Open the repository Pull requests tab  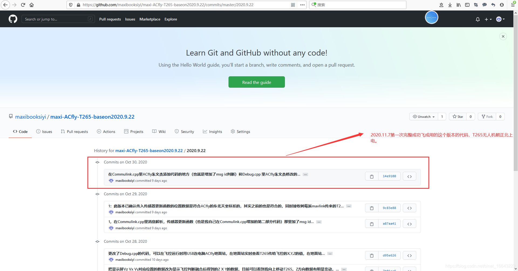click(74, 132)
